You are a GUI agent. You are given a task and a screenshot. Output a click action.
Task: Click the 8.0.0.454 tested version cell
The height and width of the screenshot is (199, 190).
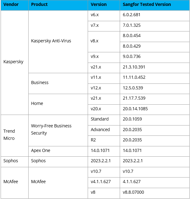pyautogui.click(x=132, y=36)
